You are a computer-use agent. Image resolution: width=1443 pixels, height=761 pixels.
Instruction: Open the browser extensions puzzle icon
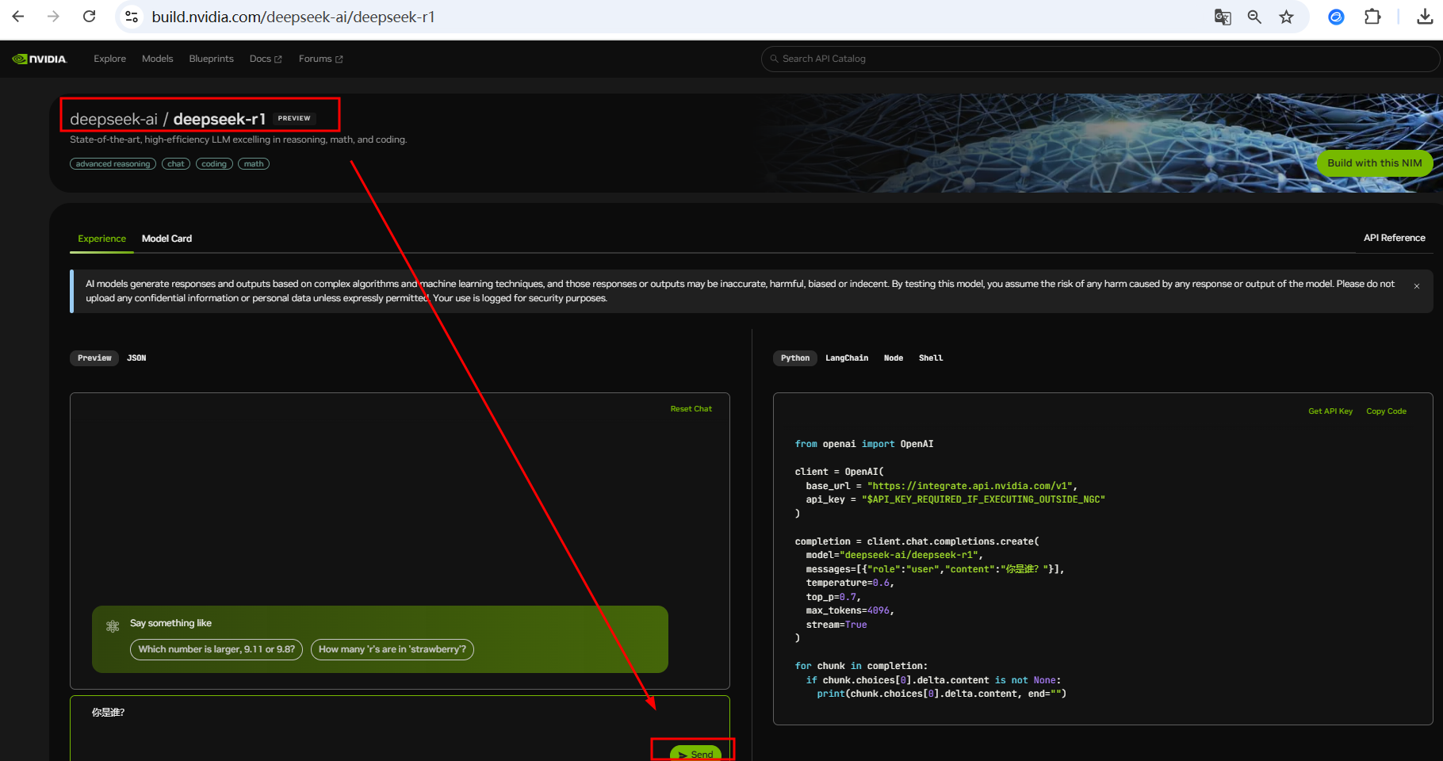[x=1372, y=17]
